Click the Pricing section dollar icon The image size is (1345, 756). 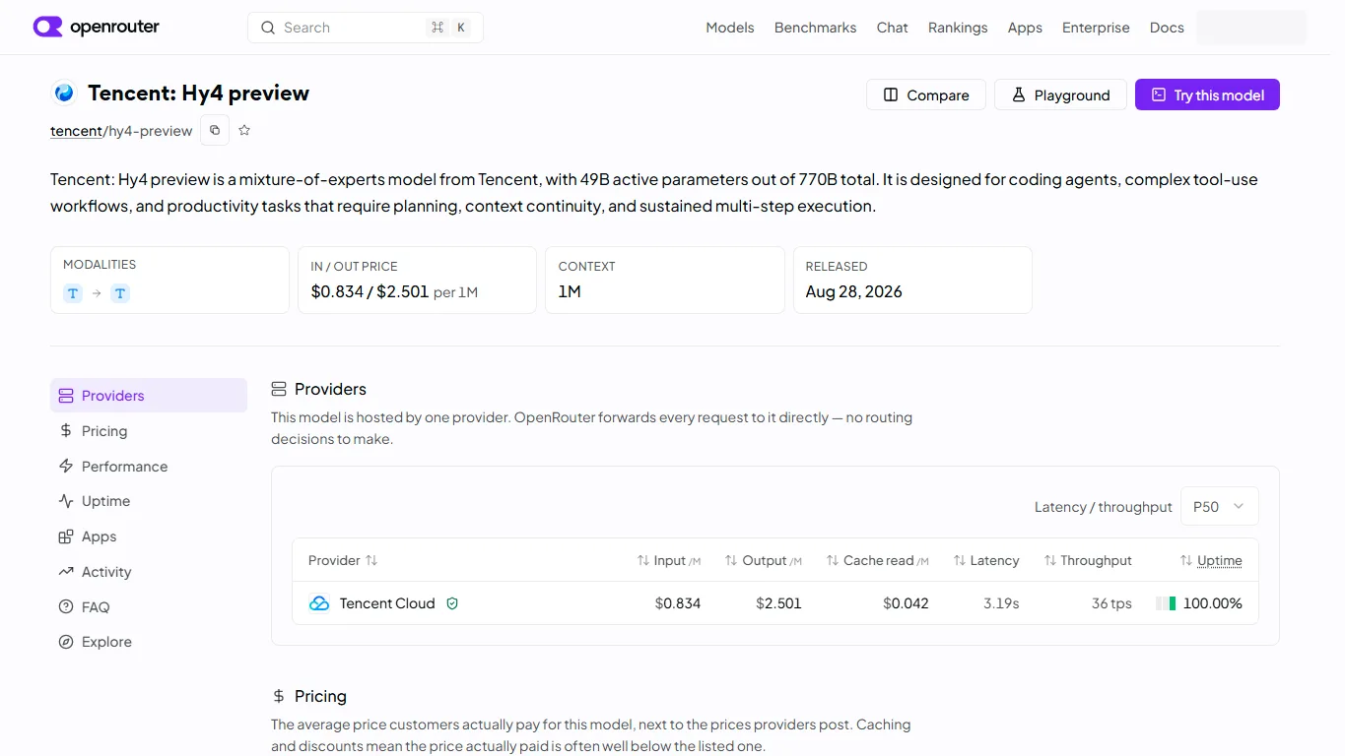coord(279,696)
